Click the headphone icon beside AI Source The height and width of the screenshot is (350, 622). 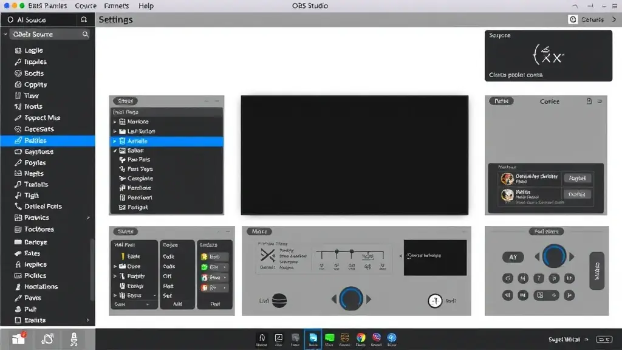(x=84, y=19)
